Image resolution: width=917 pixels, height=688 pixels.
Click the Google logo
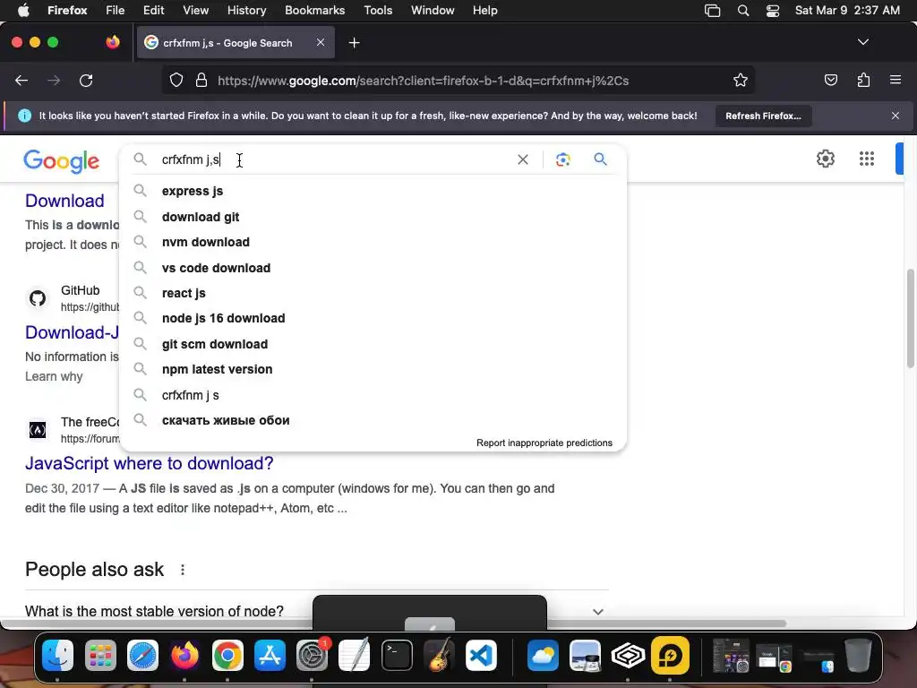[62, 161]
